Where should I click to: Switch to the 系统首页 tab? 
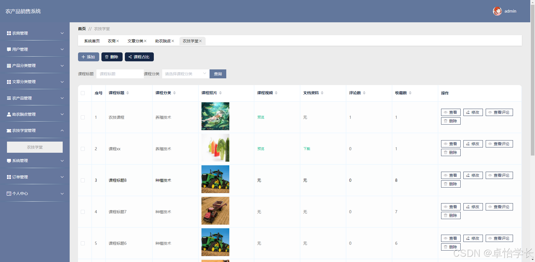92,41
